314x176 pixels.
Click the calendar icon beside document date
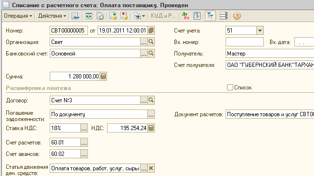(x=151, y=31)
